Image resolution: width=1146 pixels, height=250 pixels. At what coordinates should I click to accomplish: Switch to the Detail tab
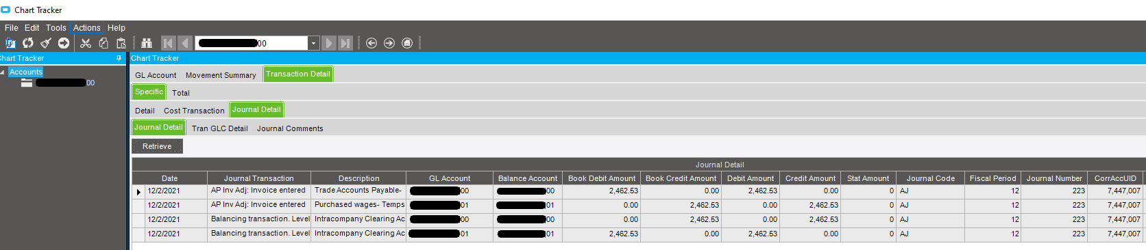pos(145,111)
